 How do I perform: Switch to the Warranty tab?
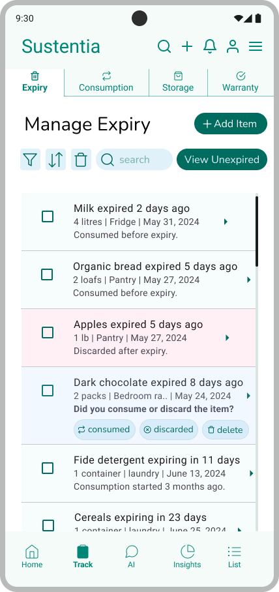click(241, 82)
